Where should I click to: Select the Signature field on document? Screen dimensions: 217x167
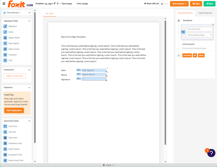[94, 79]
